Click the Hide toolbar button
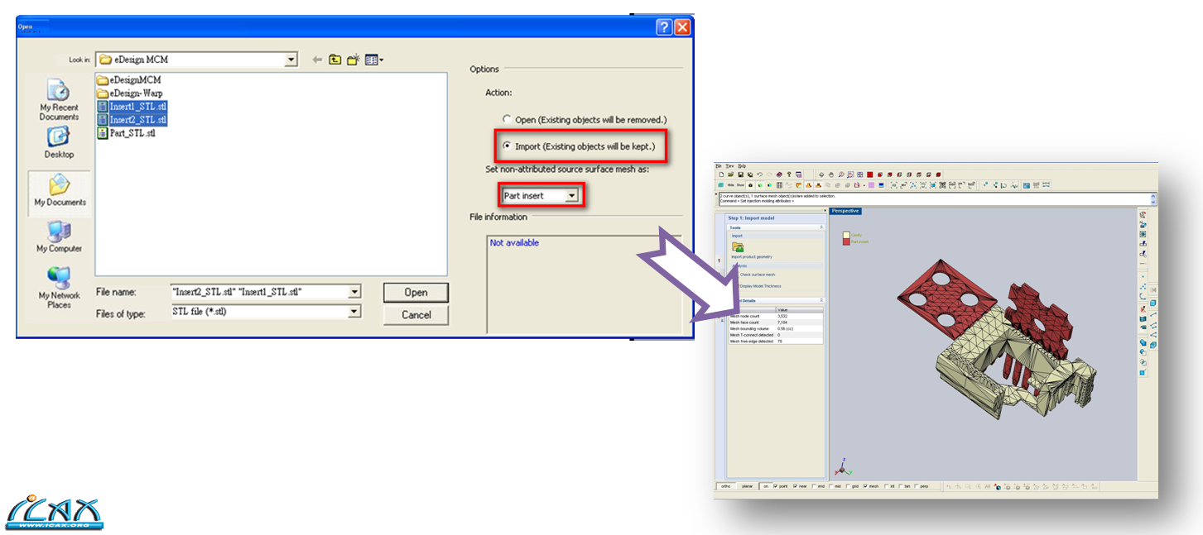Screen dimensions: 1203x535 (730, 185)
